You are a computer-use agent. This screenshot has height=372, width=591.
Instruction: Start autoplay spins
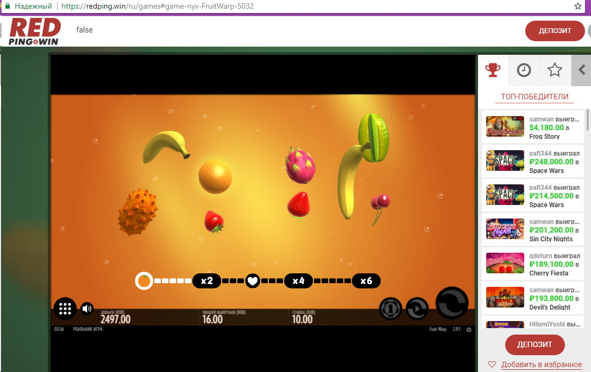pos(417,309)
